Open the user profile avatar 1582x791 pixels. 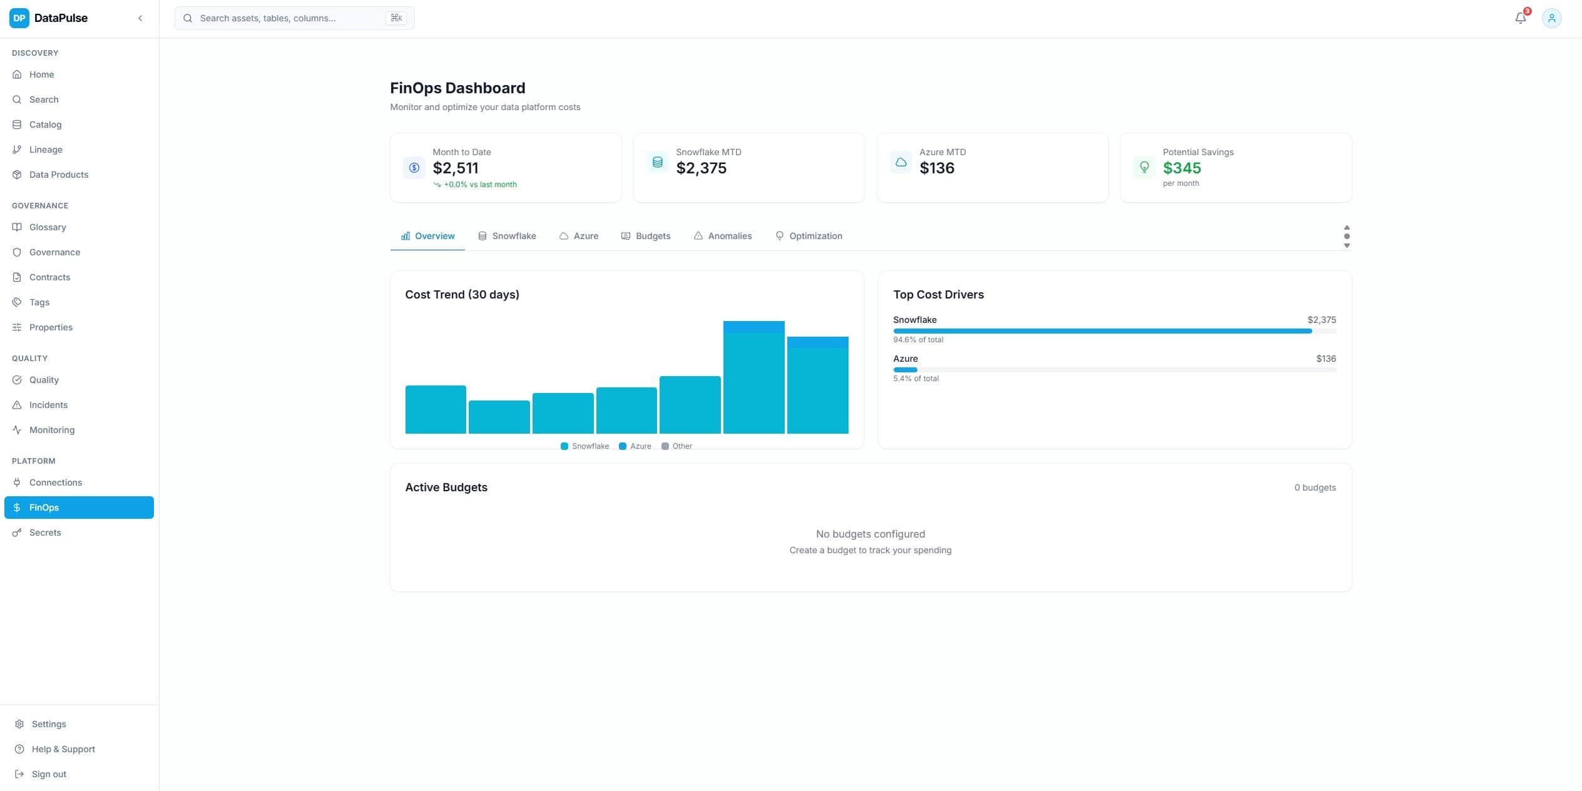[1552, 18]
